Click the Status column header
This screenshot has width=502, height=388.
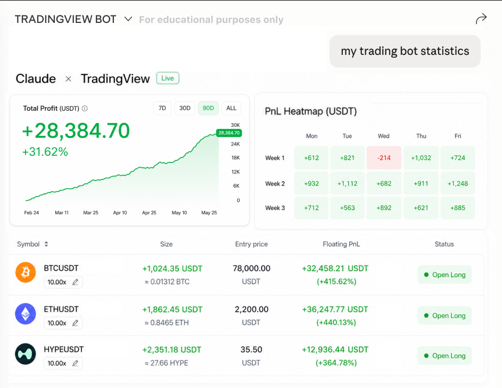[444, 244]
